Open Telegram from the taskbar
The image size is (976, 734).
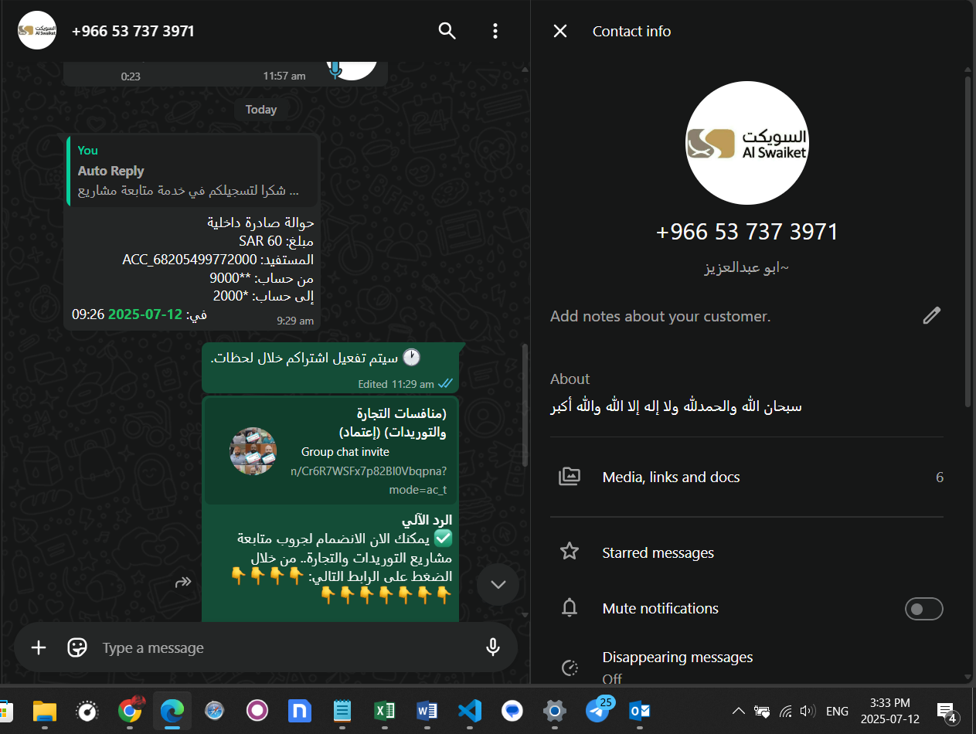(597, 710)
